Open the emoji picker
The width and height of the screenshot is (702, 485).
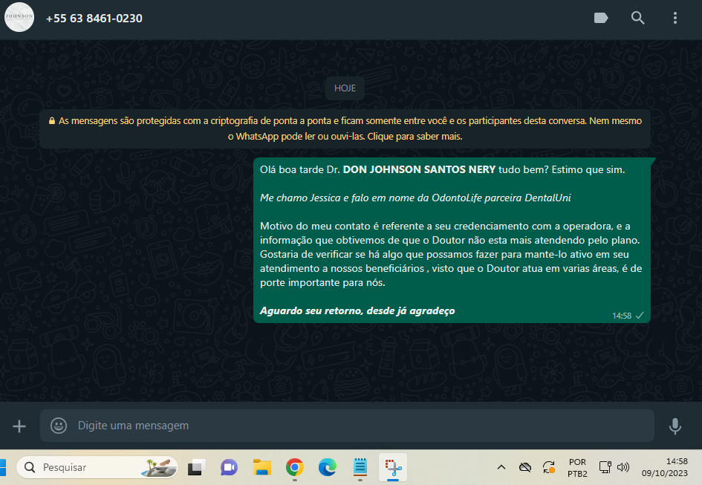pos(59,426)
